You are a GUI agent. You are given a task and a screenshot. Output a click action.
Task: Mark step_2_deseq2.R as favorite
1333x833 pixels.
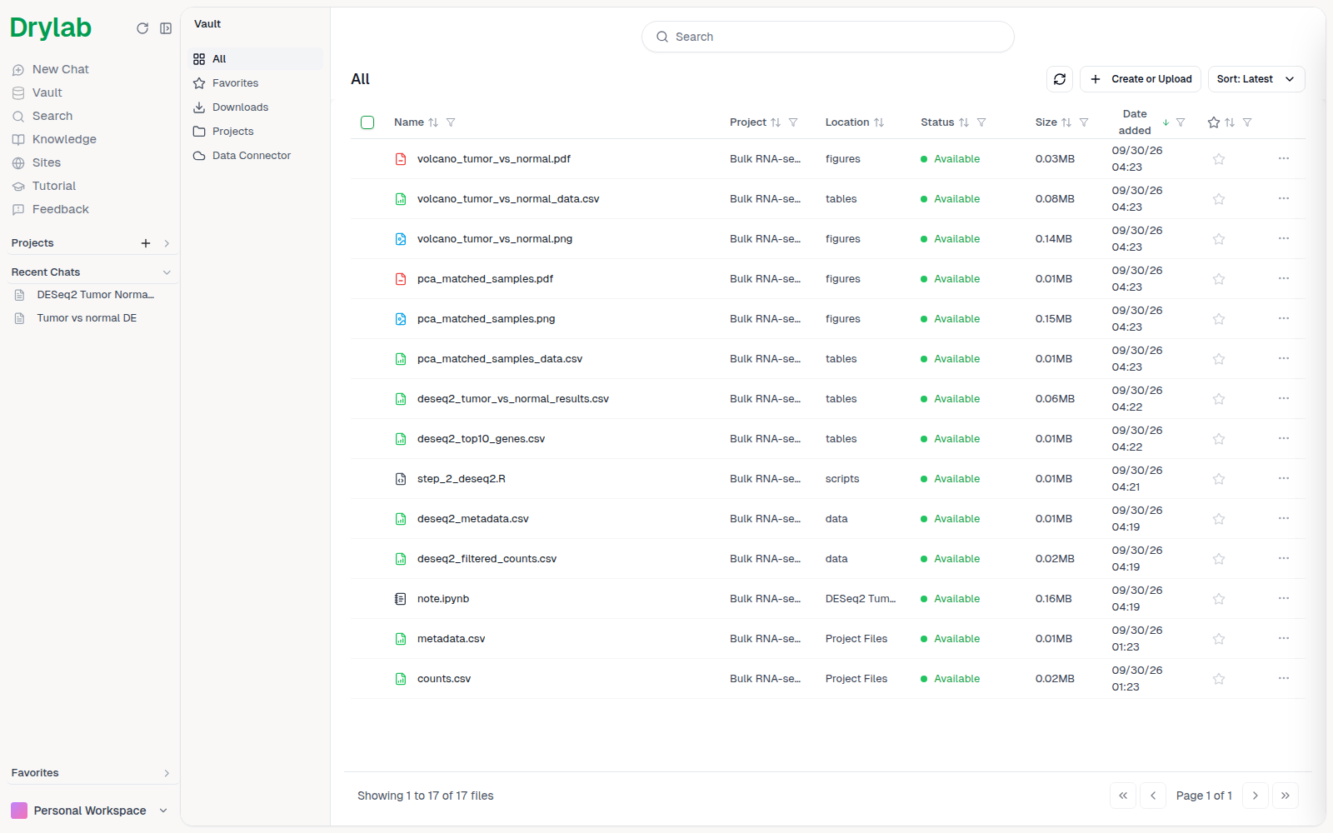1219,479
